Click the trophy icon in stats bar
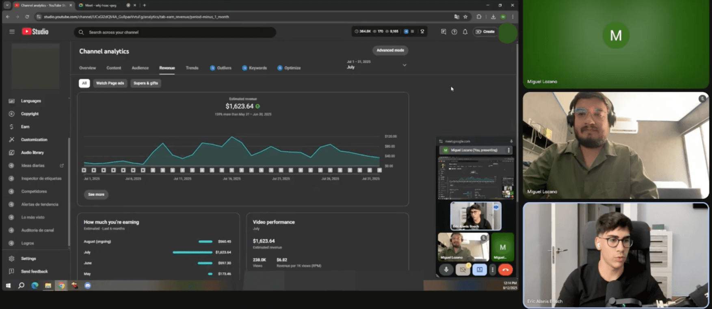This screenshot has width=712, height=309. click(422, 32)
